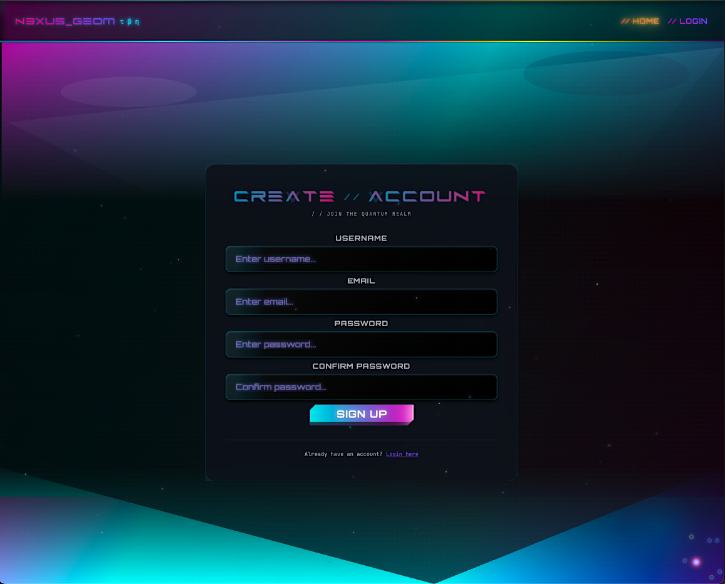Click the N3XUS_GEOM logo
The height and width of the screenshot is (584, 725).
click(x=65, y=21)
